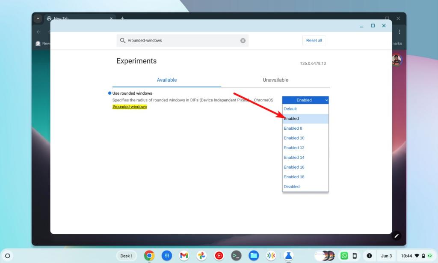This screenshot has width=438, height=263.
Task: Click the Reset all button
Action: [314, 40]
